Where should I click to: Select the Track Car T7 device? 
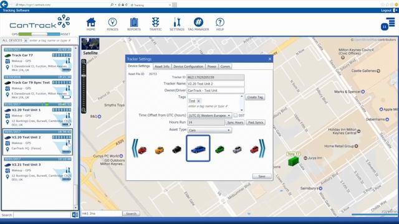coord(37,60)
